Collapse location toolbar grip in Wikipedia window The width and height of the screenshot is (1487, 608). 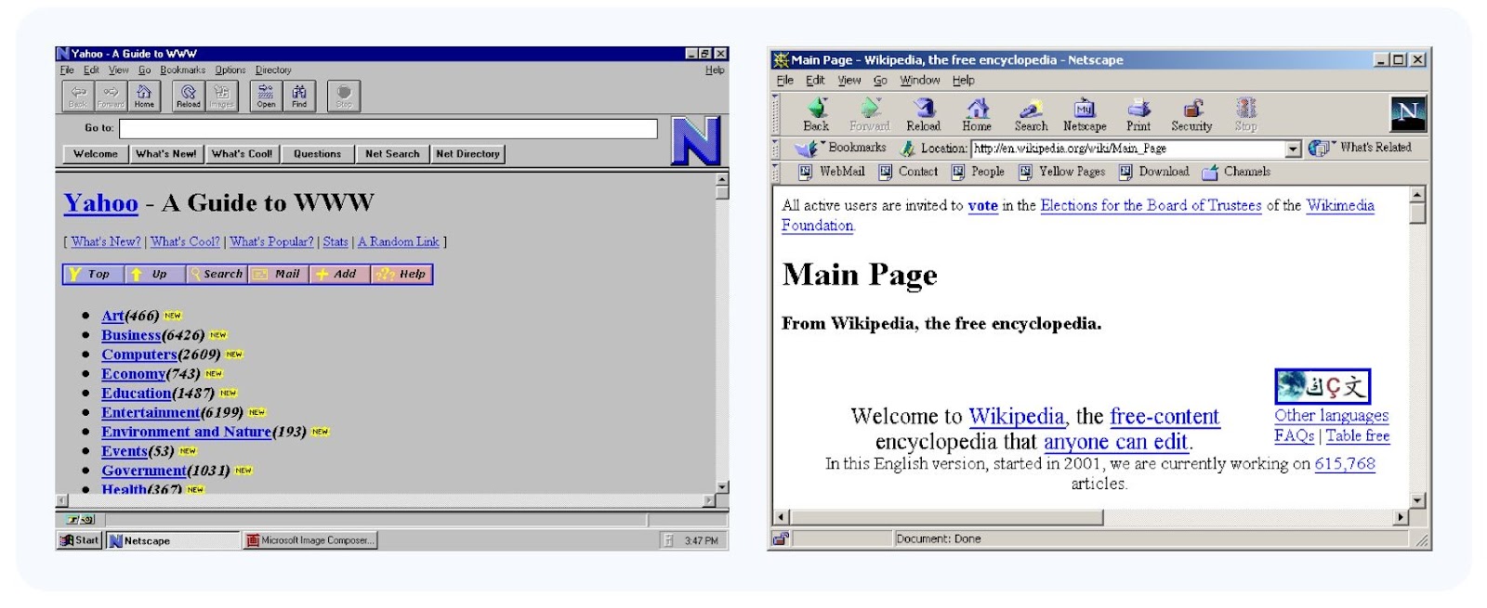coord(776,149)
